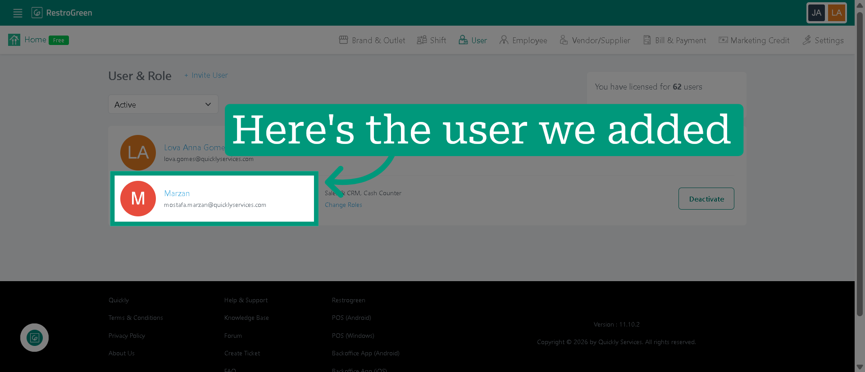Viewport: 865px width, 372px height.
Task: Click the Shift icon in navigation
Action: click(x=422, y=40)
